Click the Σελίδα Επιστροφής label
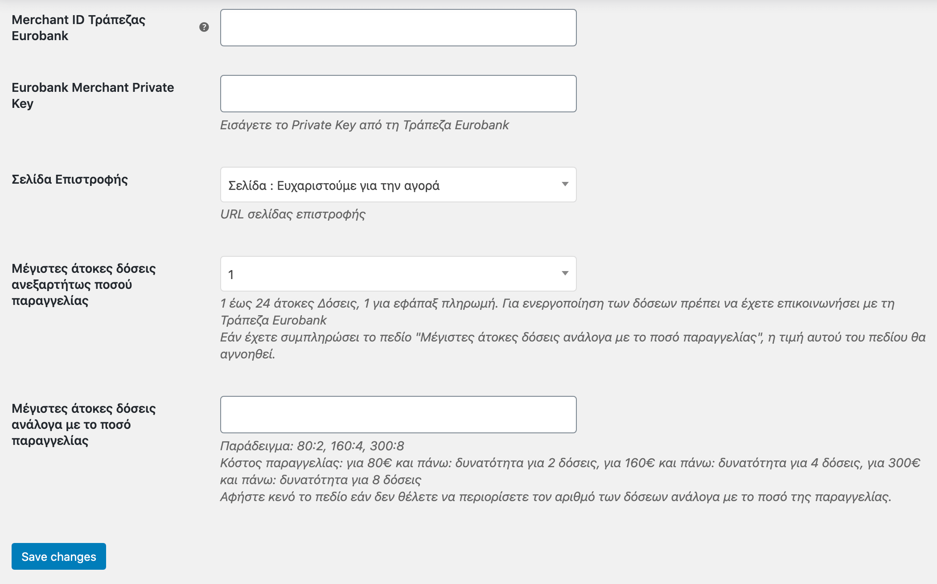The height and width of the screenshot is (584, 937). [x=70, y=179]
